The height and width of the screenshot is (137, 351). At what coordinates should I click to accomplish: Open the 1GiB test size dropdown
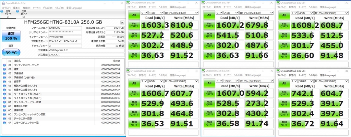(x=156, y=13)
